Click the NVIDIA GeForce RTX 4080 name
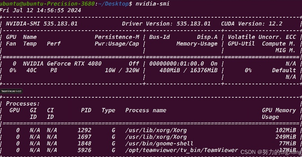 coord(62,64)
